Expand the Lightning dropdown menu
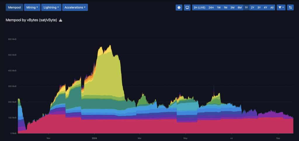The height and width of the screenshot is (141, 299). point(51,7)
